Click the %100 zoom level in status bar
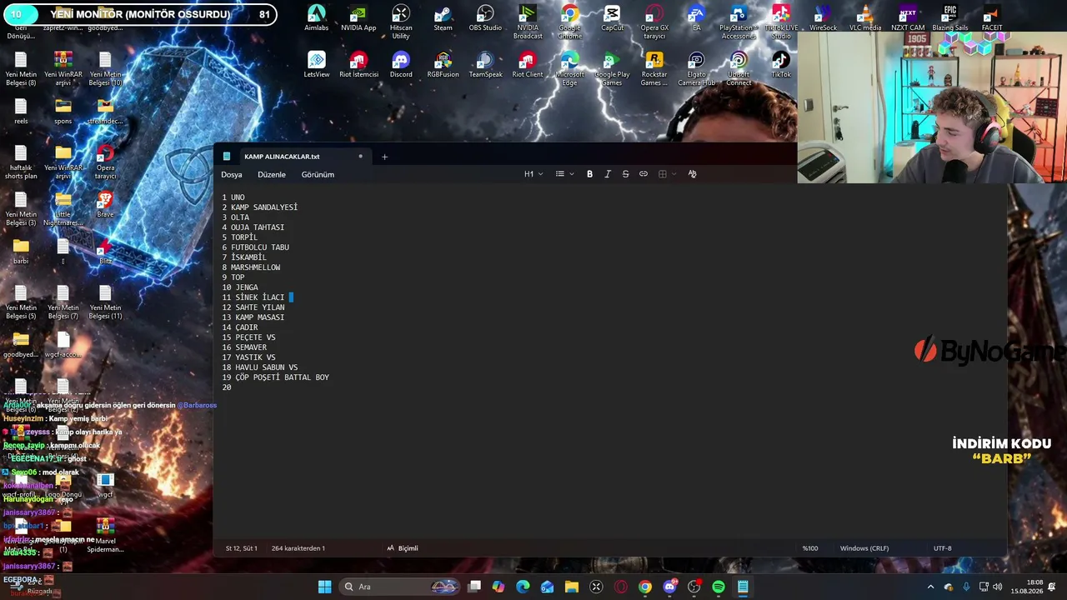The width and height of the screenshot is (1067, 600). 810,548
